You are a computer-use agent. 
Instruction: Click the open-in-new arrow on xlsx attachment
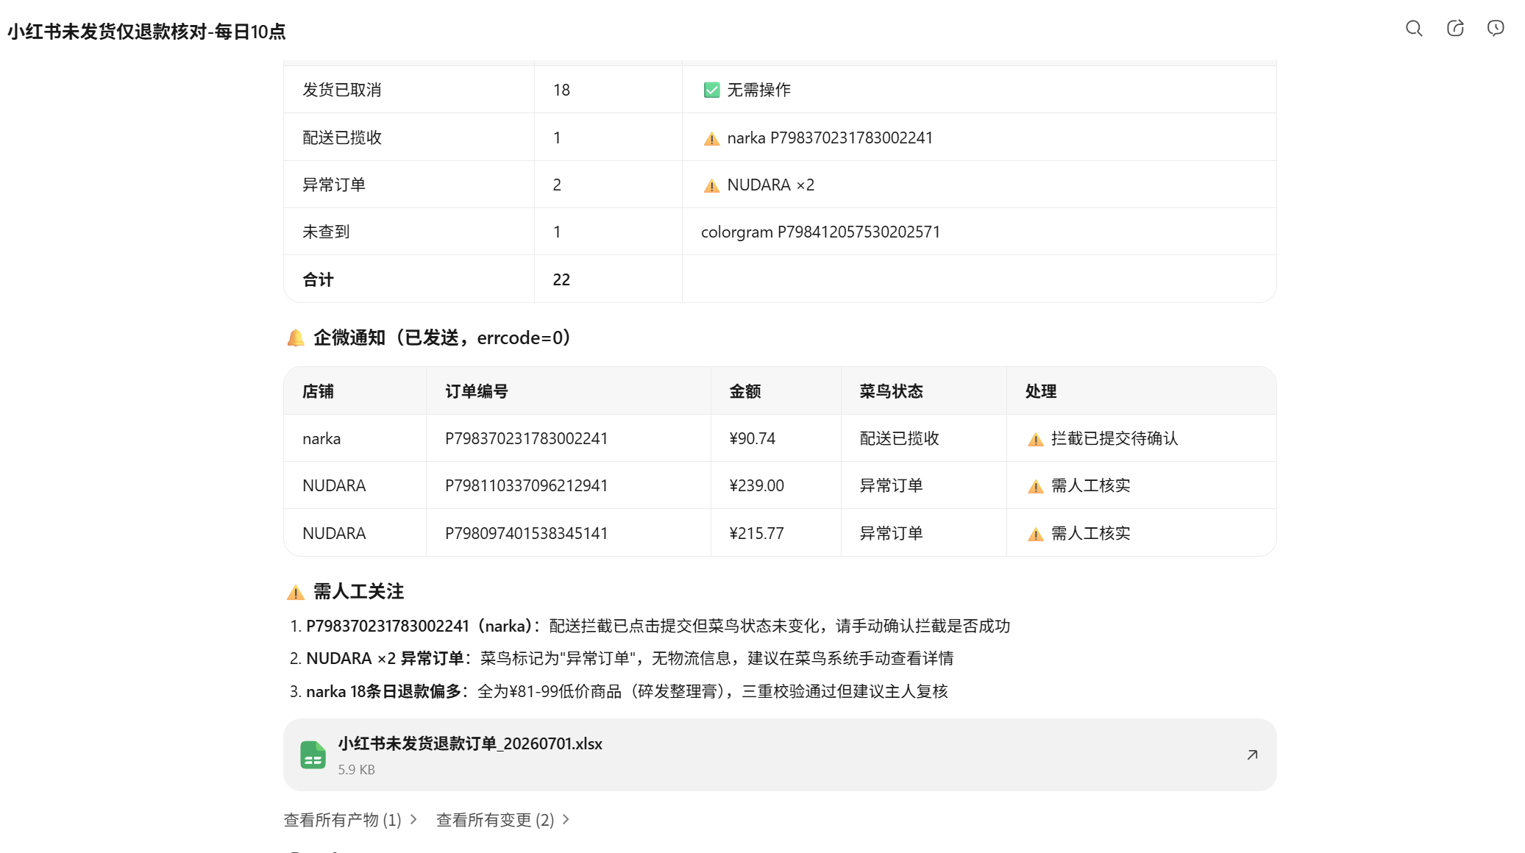[x=1252, y=755]
